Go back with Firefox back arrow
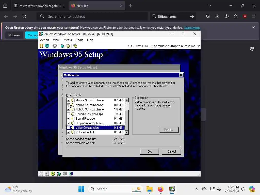The image size is (260, 195). pyautogui.click(x=6, y=17)
